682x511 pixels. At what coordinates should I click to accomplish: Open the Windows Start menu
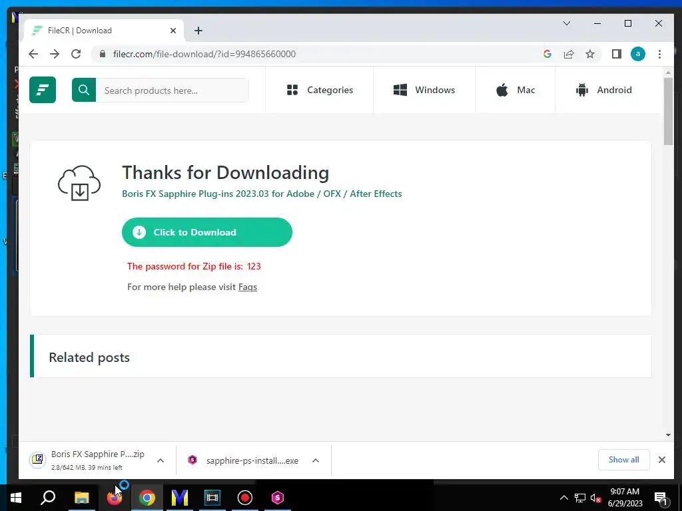[x=16, y=498]
